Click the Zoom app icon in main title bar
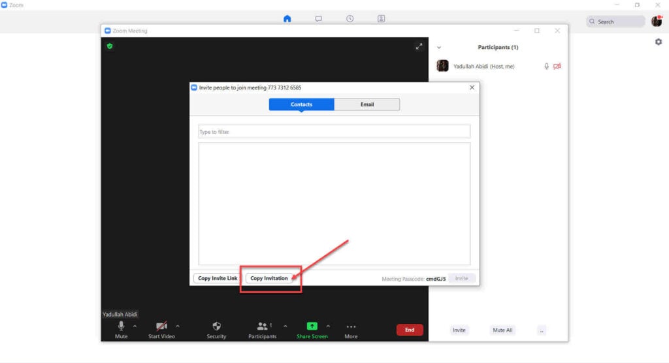 5,5
